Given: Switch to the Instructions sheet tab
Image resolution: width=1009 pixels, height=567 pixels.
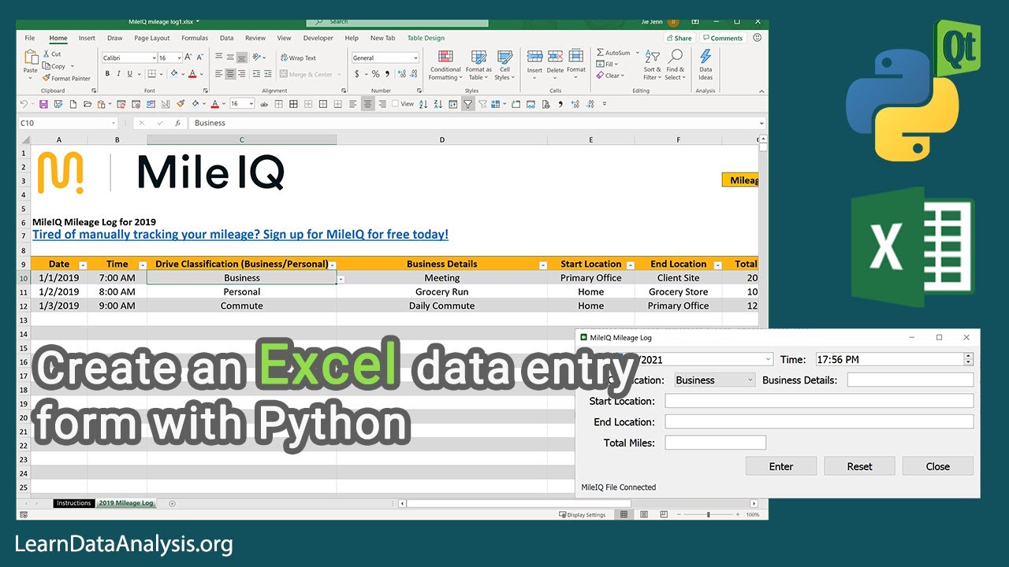Looking at the screenshot, I should coord(73,503).
